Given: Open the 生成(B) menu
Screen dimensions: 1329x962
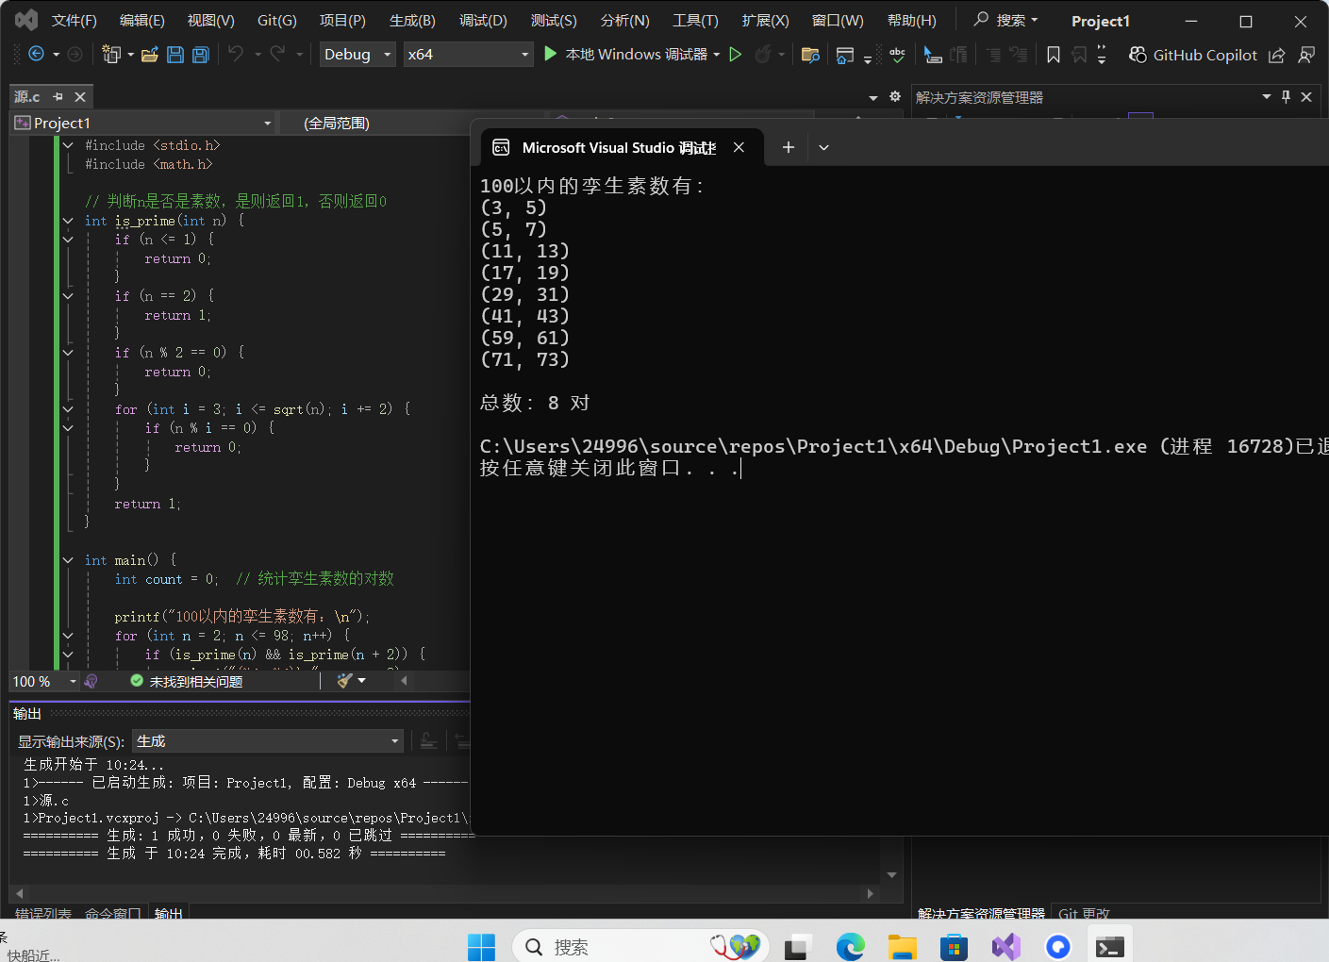Looking at the screenshot, I should (x=412, y=21).
